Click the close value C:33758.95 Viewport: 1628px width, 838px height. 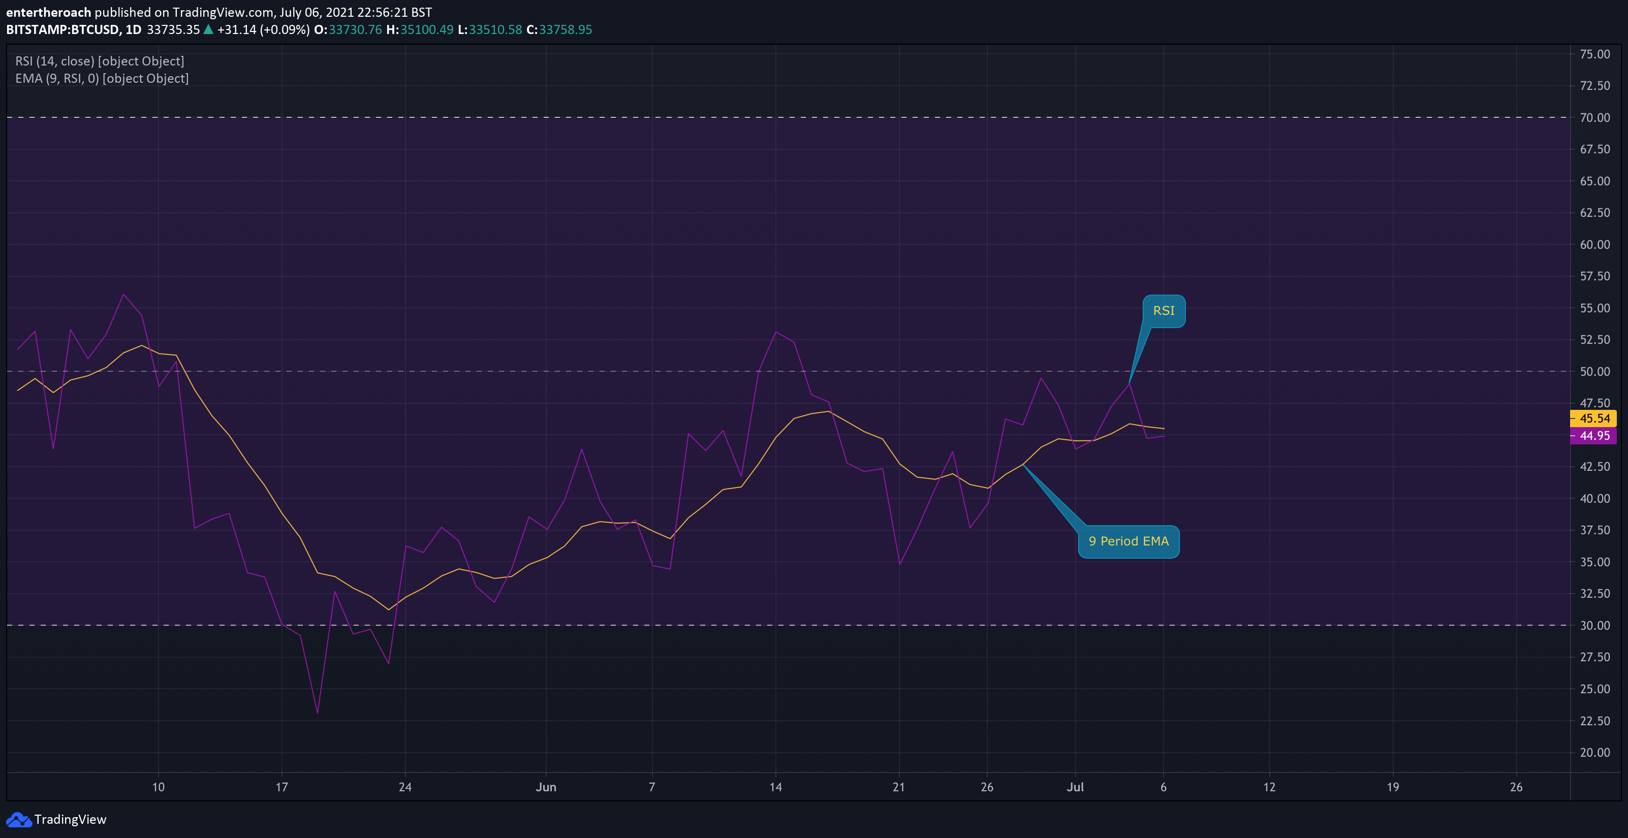(x=559, y=29)
